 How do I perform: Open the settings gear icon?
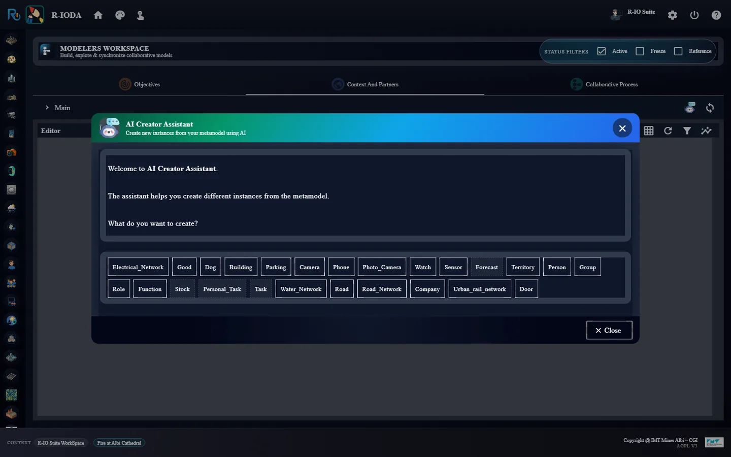click(x=673, y=15)
